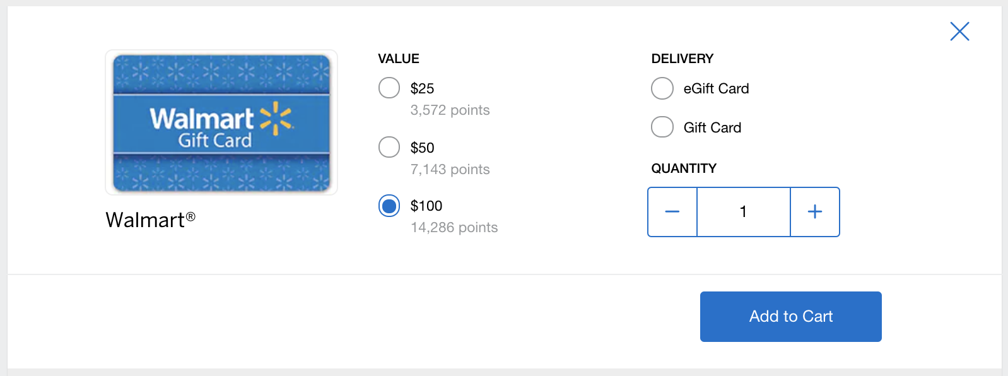
Task: Click the Add to Cart button
Action: click(x=790, y=316)
